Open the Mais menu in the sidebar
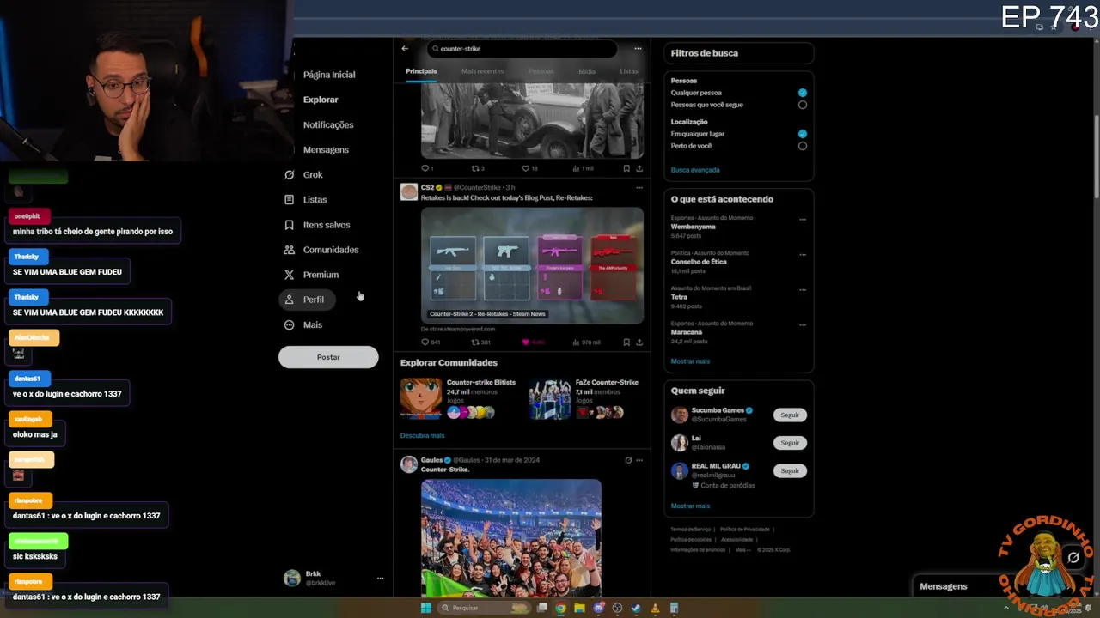The image size is (1100, 618). tap(302, 324)
